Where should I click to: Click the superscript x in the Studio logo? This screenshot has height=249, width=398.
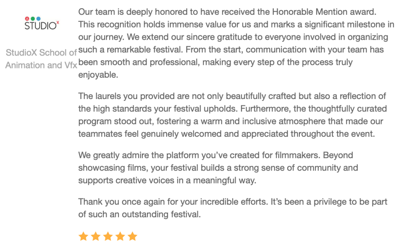(x=58, y=23)
